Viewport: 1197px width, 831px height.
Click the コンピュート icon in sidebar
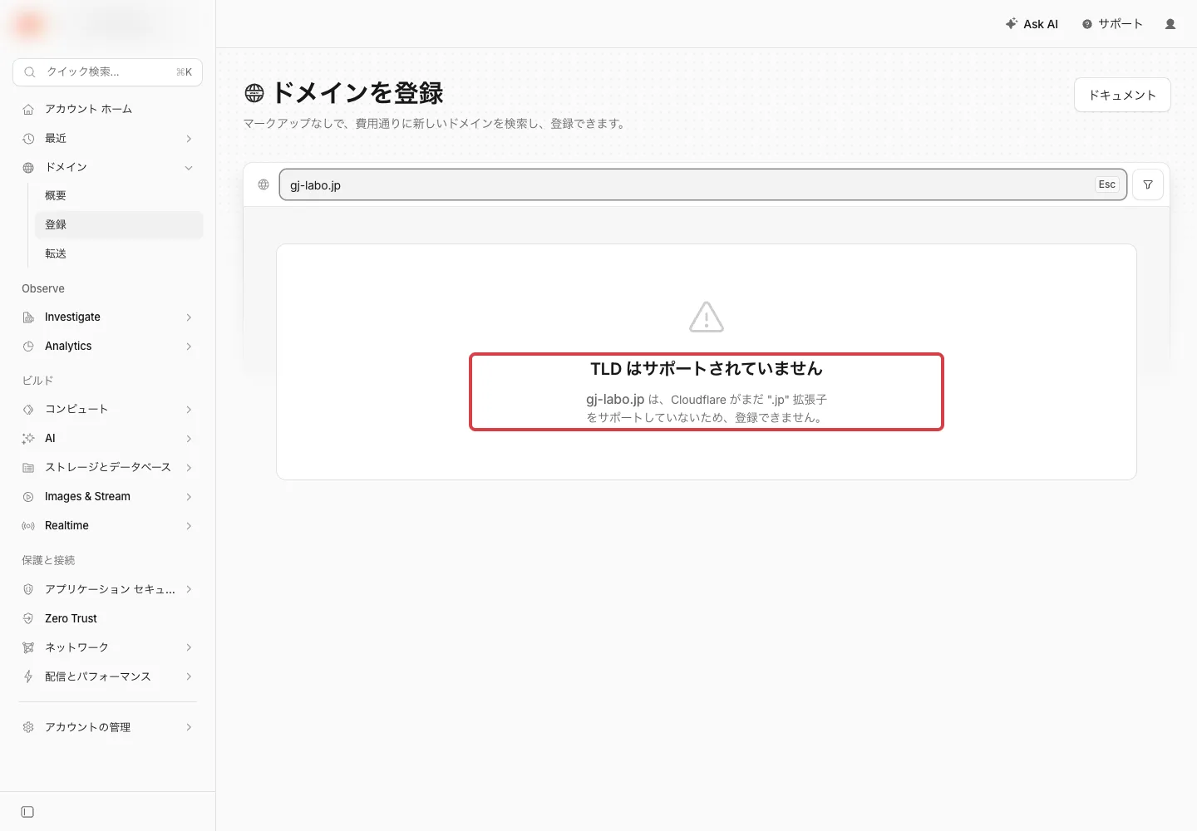pos(28,410)
